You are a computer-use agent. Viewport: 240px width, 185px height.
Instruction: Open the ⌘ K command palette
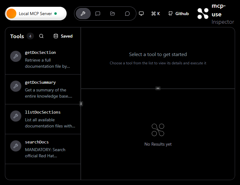pyautogui.click(x=156, y=14)
